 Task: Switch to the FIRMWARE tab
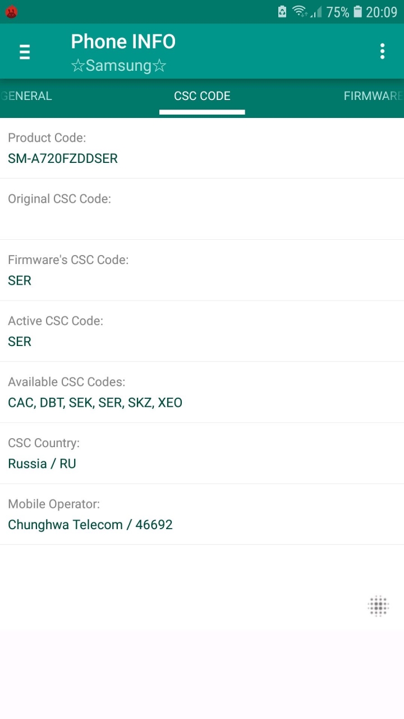pos(373,96)
